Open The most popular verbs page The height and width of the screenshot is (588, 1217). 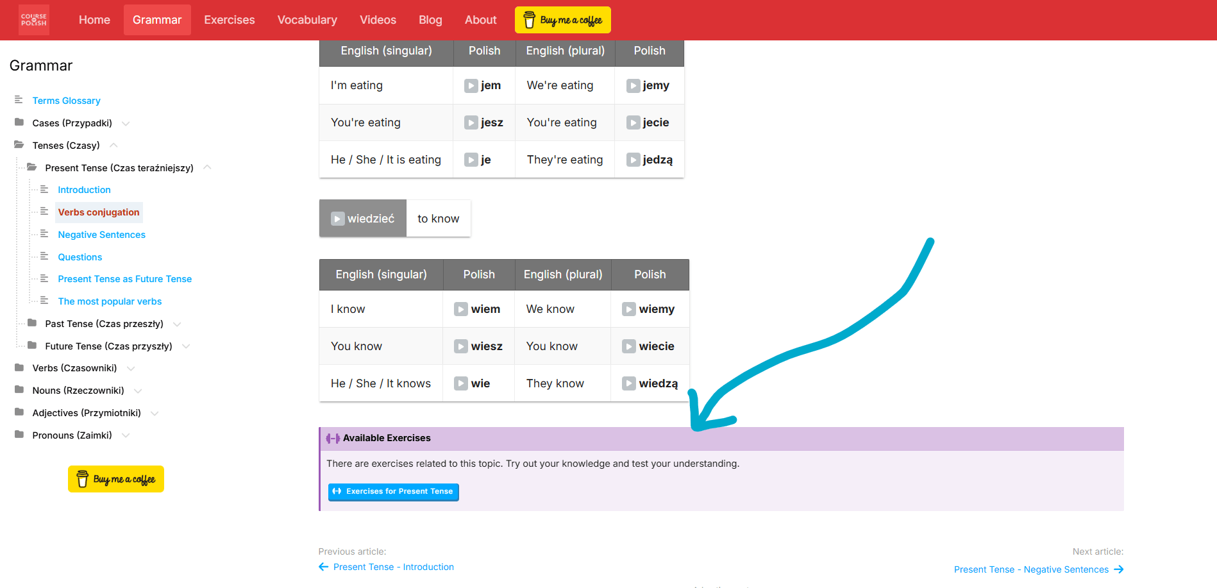pyautogui.click(x=110, y=301)
